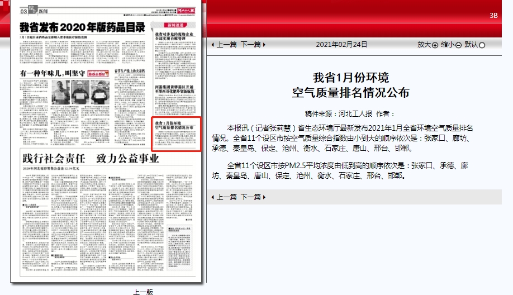Go to next article via top 下一篇
Screen dimensions: 513x295
coord(250,45)
